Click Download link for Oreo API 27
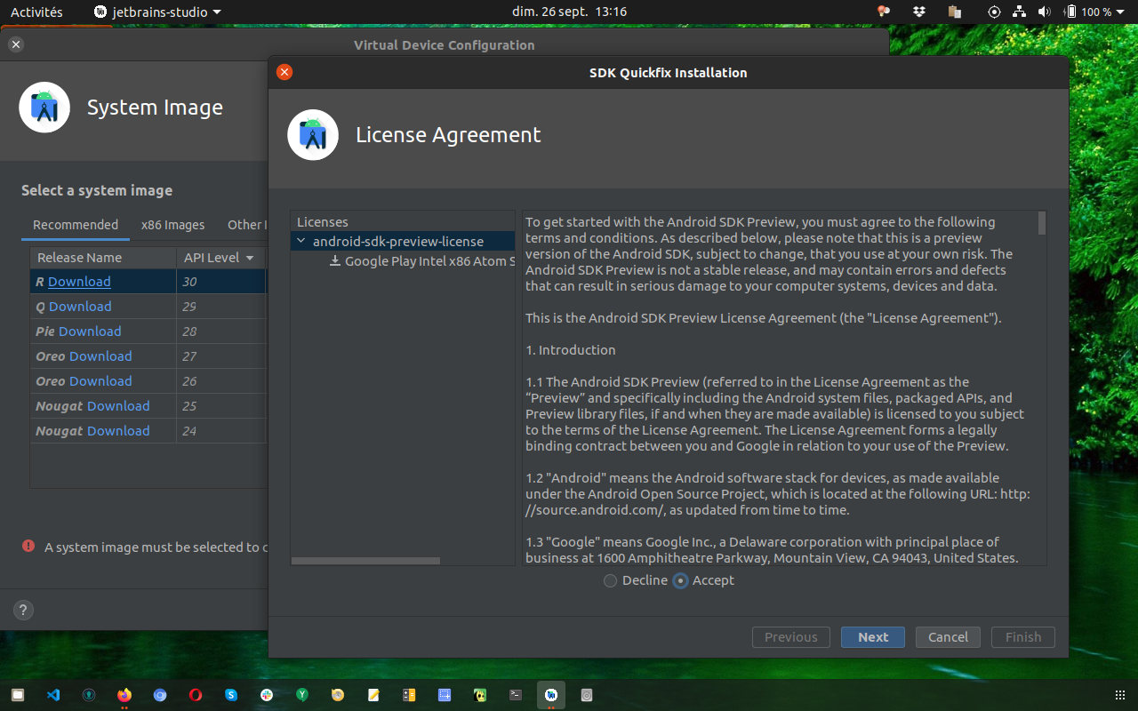This screenshot has height=711, width=1138. click(x=100, y=356)
